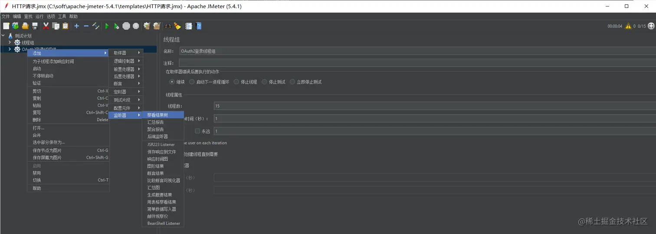Image resolution: width=656 pixels, height=234 pixels.
Task: Open the 断言 submenu
Action: coord(126,83)
